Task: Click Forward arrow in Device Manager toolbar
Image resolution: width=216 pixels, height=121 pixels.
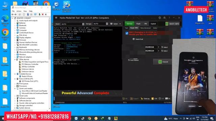Action: 16,14
